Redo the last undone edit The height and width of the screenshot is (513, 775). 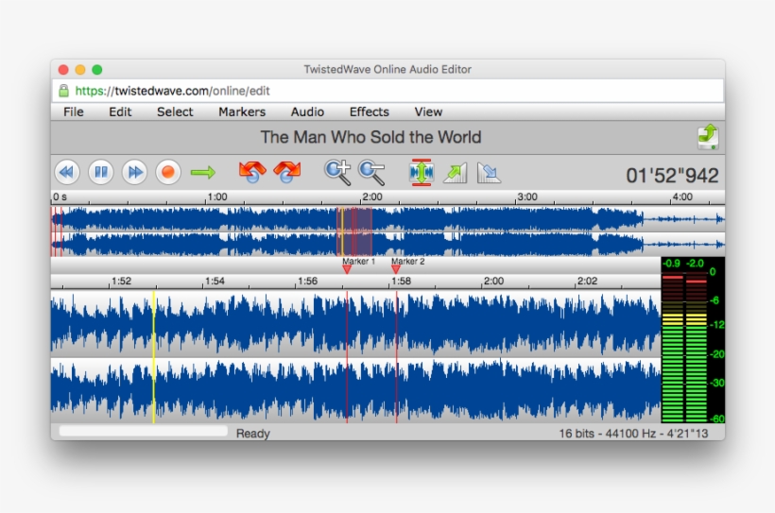tap(287, 172)
